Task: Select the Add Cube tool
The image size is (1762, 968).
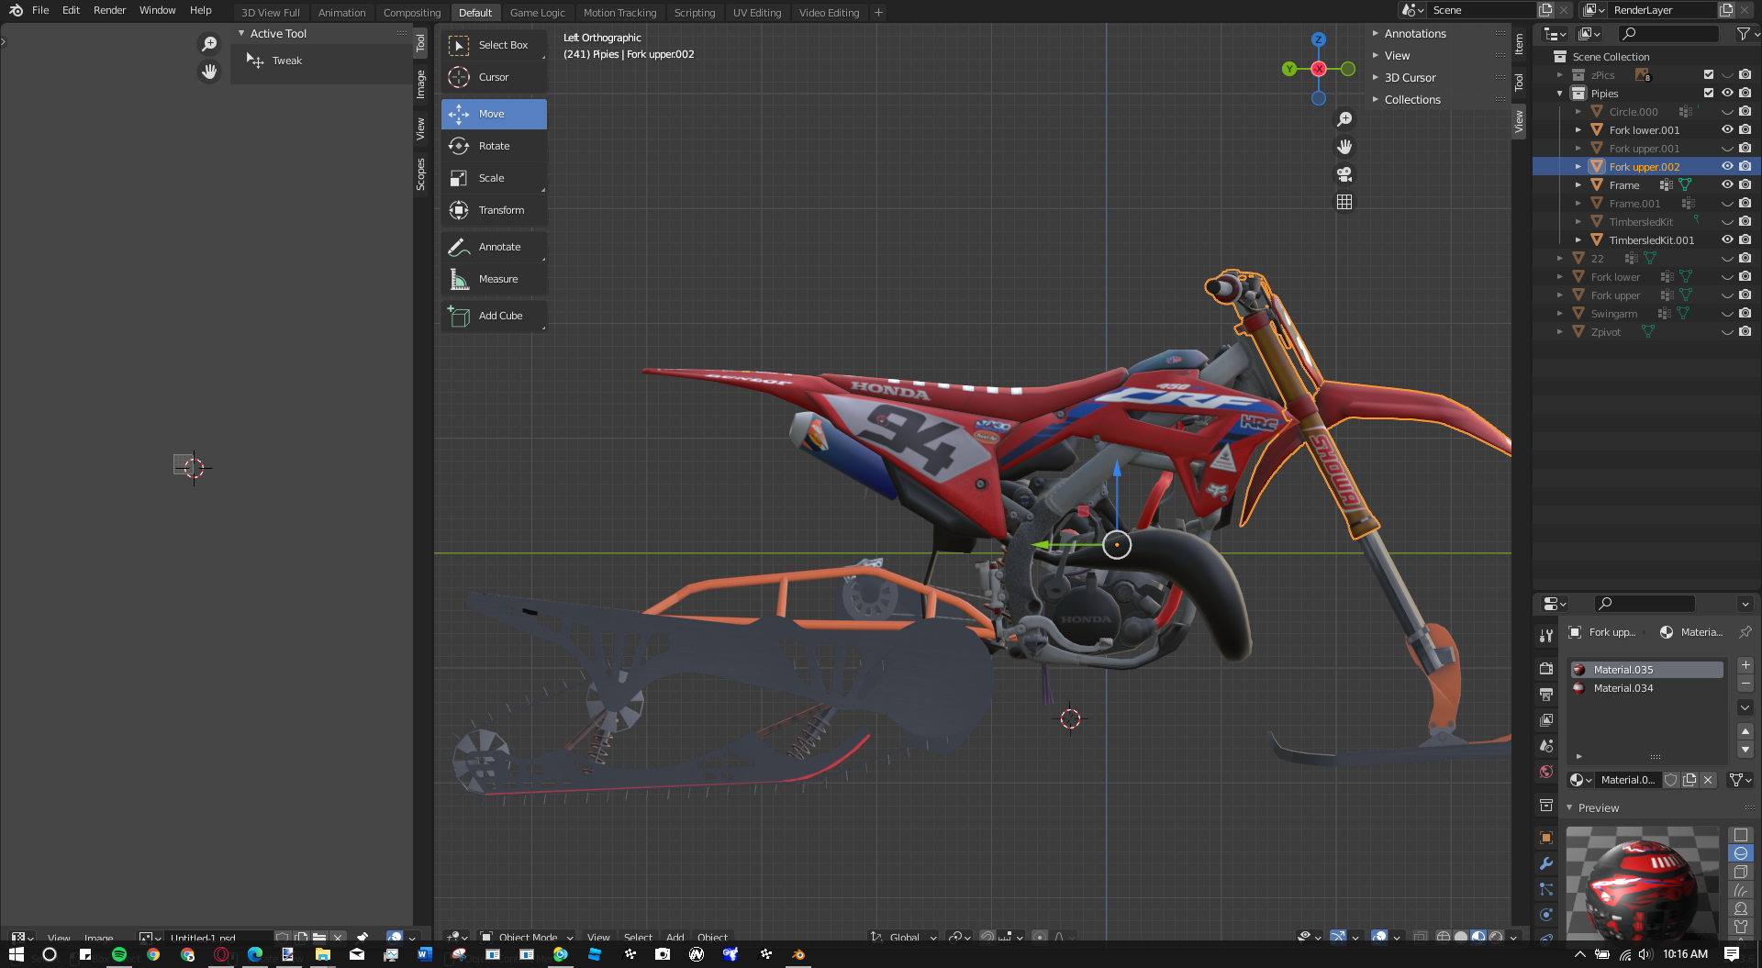Action: click(494, 316)
